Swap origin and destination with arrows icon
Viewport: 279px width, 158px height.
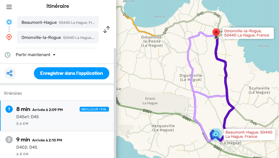107,30
